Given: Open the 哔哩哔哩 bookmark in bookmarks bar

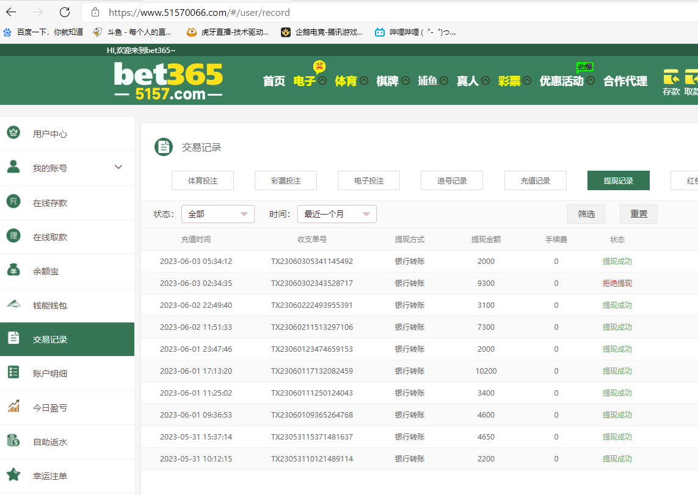Looking at the screenshot, I should point(415,32).
